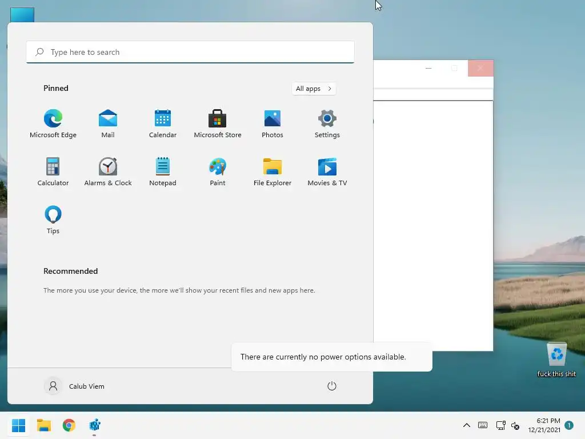Launch the Mail app
Image resolution: width=585 pixels, height=439 pixels.
tap(108, 123)
